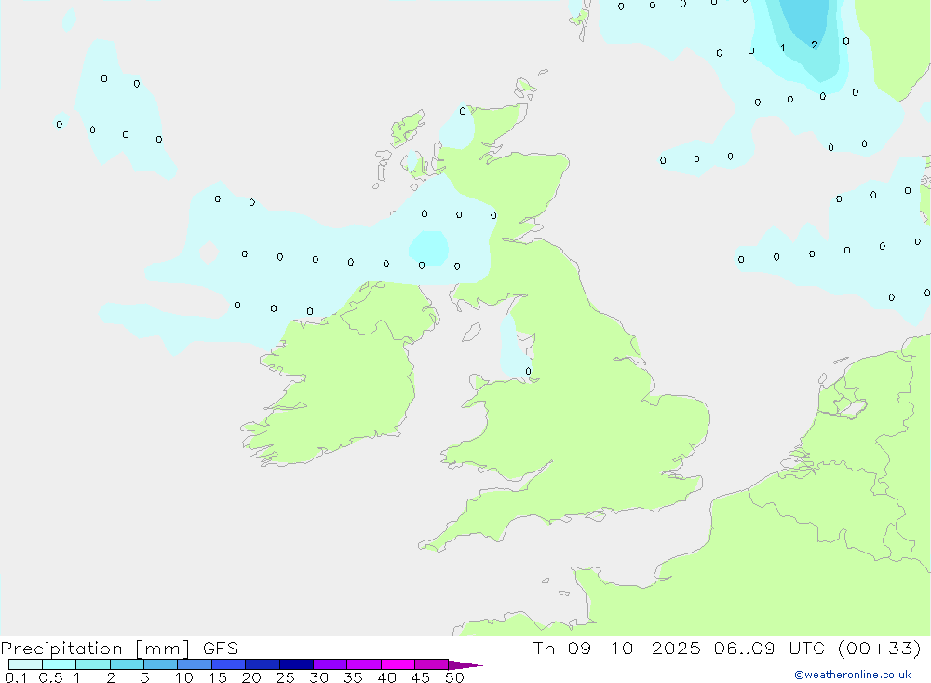This screenshot has height=683, width=931.
Task: Click the '06..09 UTC' time text
Action: click(770, 649)
